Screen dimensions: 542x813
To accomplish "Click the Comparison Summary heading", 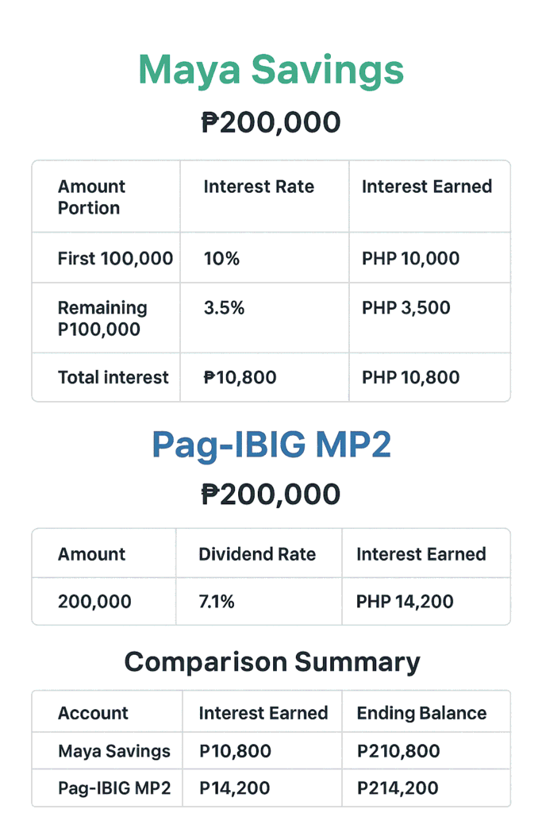I will [272, 662].
